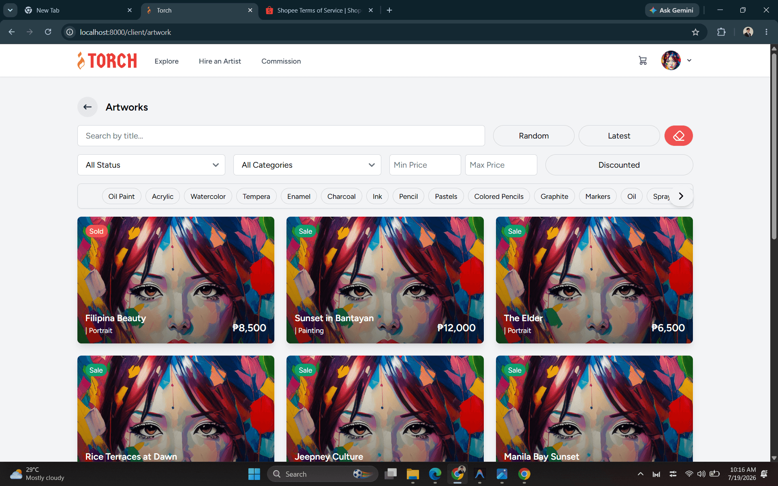Click the Ask Gemini button
Screen dimensions: 778x486
672,10
